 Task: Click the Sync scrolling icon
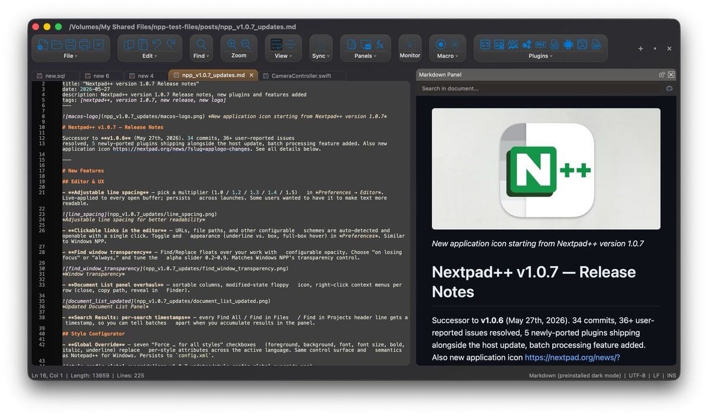tap(321, 44)
